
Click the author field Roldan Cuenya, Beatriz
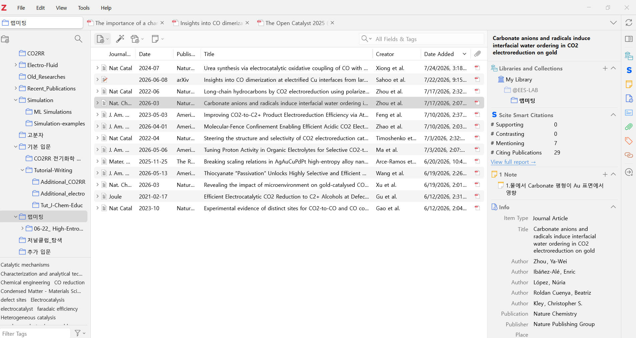[x=562, y=293]
